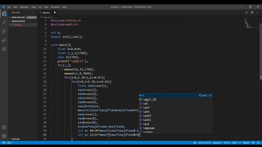This screenshot has width=262, height=147.
Task: Select the 'tanl' suggestion
Action: (x=176, y=124)
